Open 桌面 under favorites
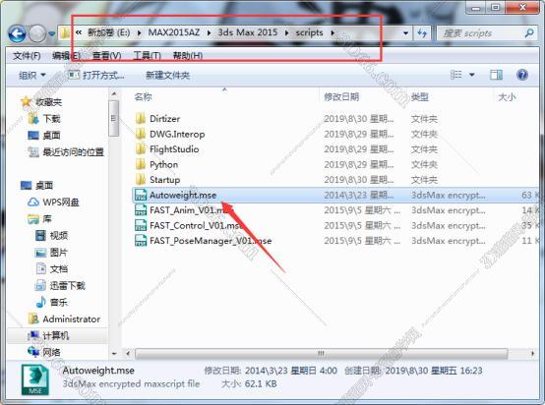 point(51,136)
